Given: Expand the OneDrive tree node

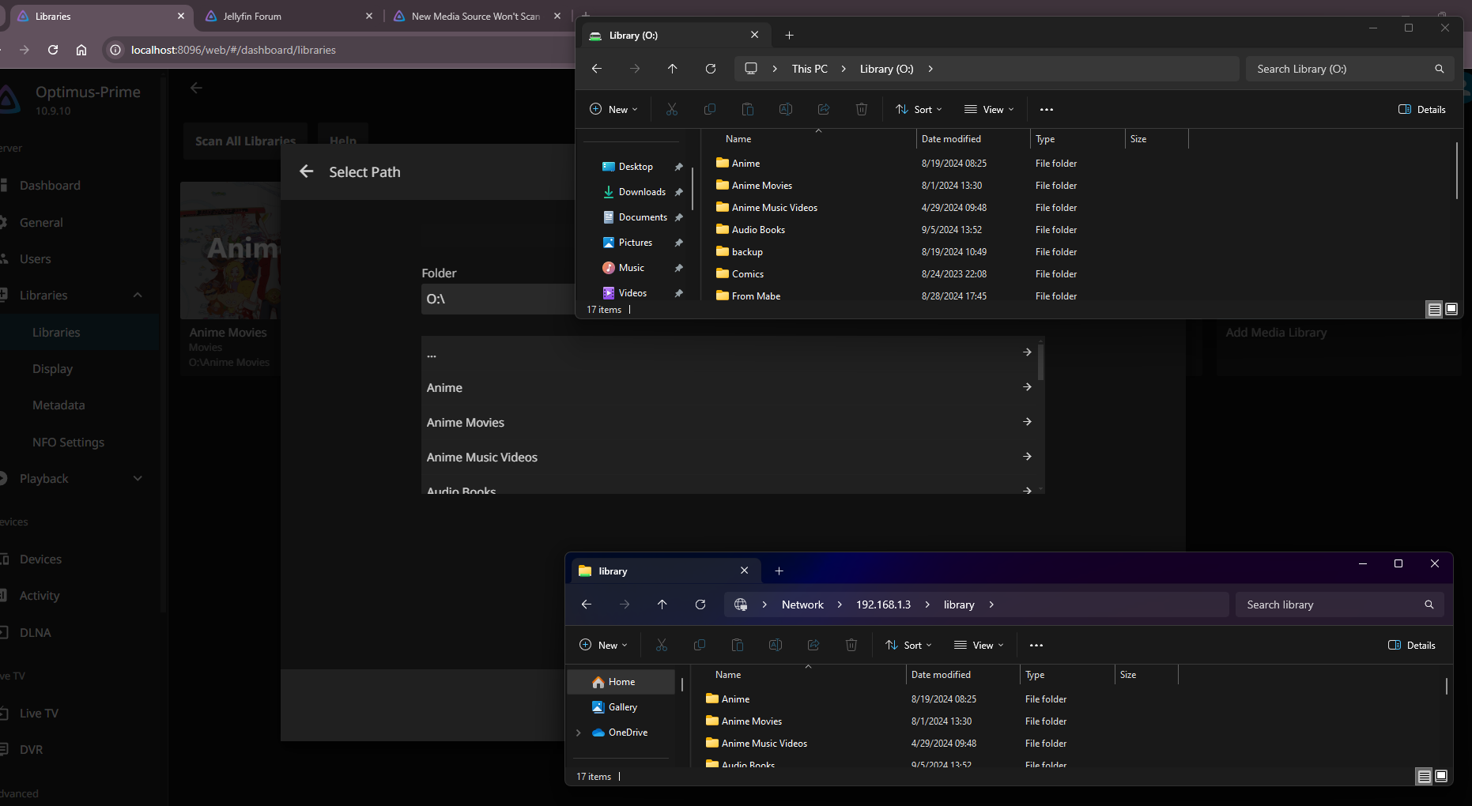Looking at the screenshot, I should coord(579,733).
